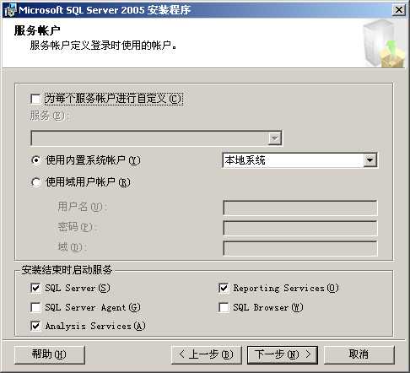410x373 pixels.
Task: Proceed with the 下一步 button
Action: tap(283, 354)
